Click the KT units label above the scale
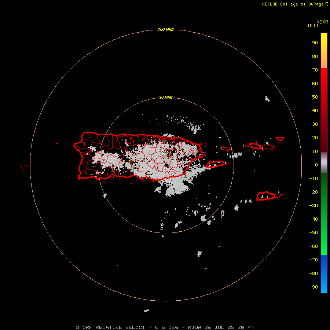Viewport: 330px width, 330px height. click(x=313, y=25)
